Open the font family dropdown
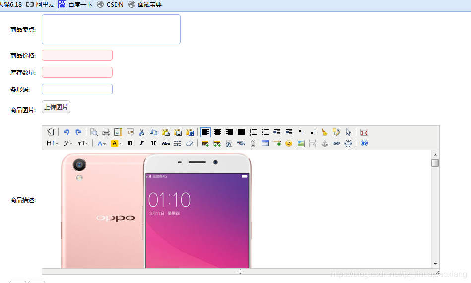 click(68, 143)
